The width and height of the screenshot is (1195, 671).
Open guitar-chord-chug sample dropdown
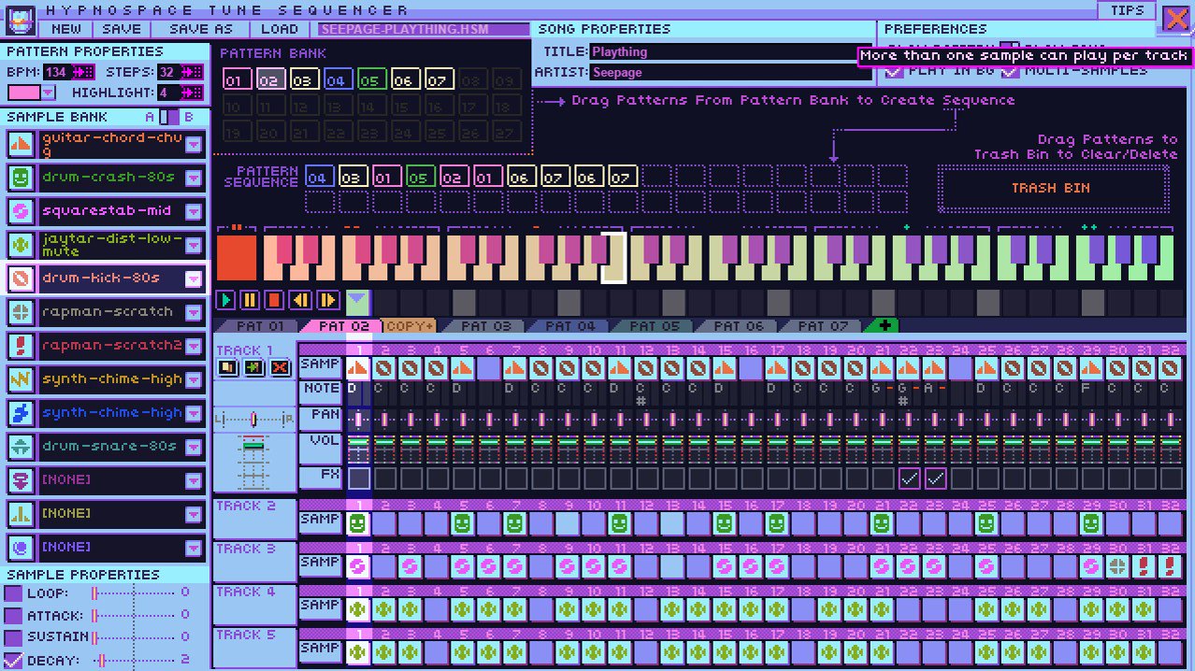[194, 144]
